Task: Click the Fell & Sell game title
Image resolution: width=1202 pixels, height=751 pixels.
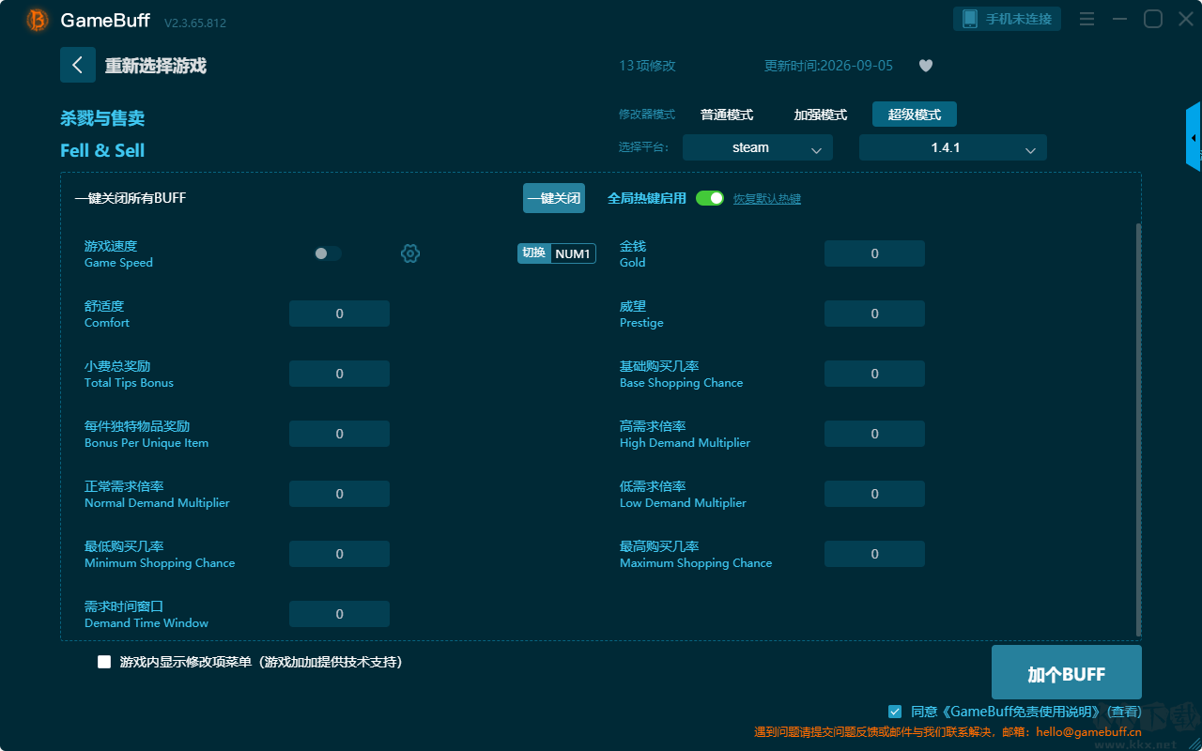Action: [102, 150]
